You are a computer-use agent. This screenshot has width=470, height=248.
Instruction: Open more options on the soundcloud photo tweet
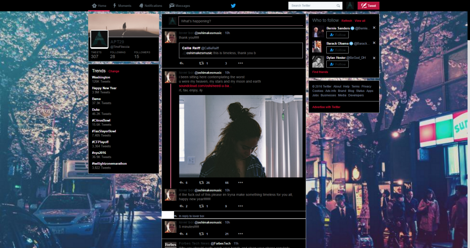tap(241, 182)
